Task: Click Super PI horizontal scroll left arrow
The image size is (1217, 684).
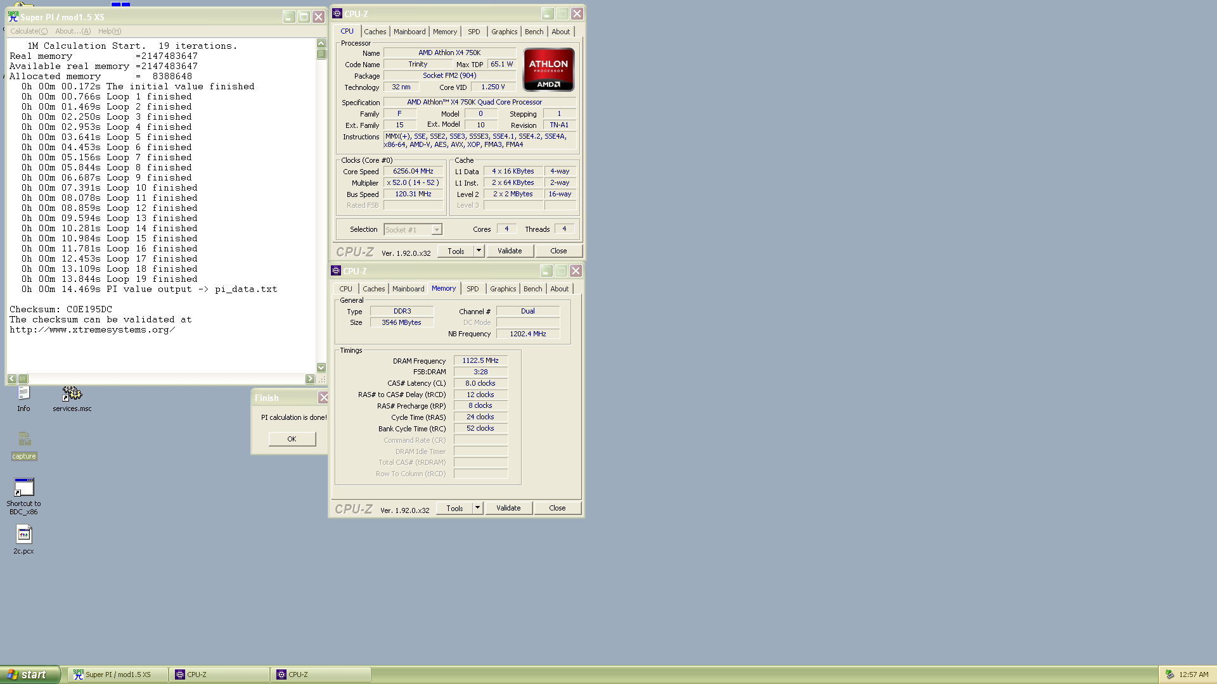Action: point(12,379)
